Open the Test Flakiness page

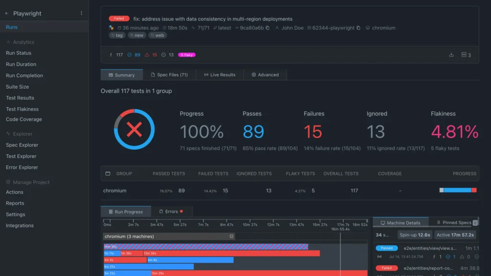pos(23,109)
